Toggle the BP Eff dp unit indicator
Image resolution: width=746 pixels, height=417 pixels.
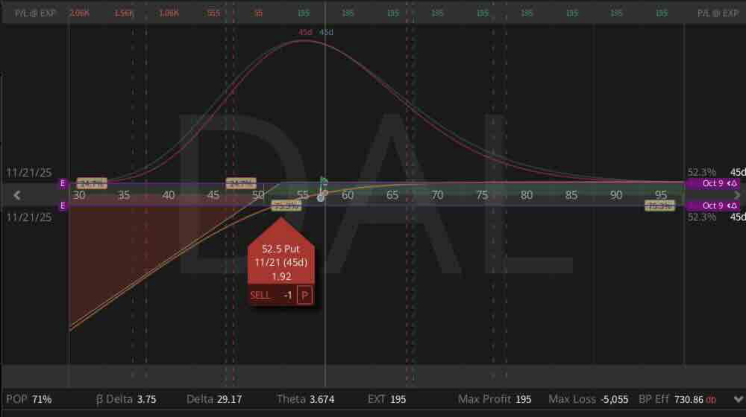(711, 400)
